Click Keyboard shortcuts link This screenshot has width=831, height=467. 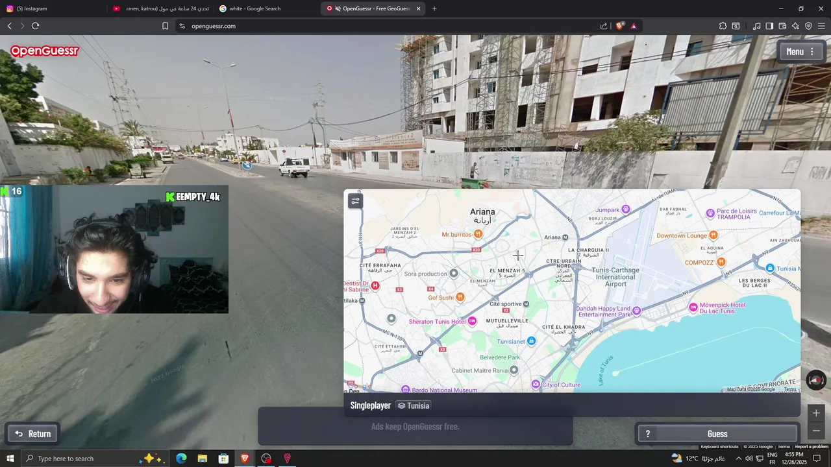(x=719, y=447)
